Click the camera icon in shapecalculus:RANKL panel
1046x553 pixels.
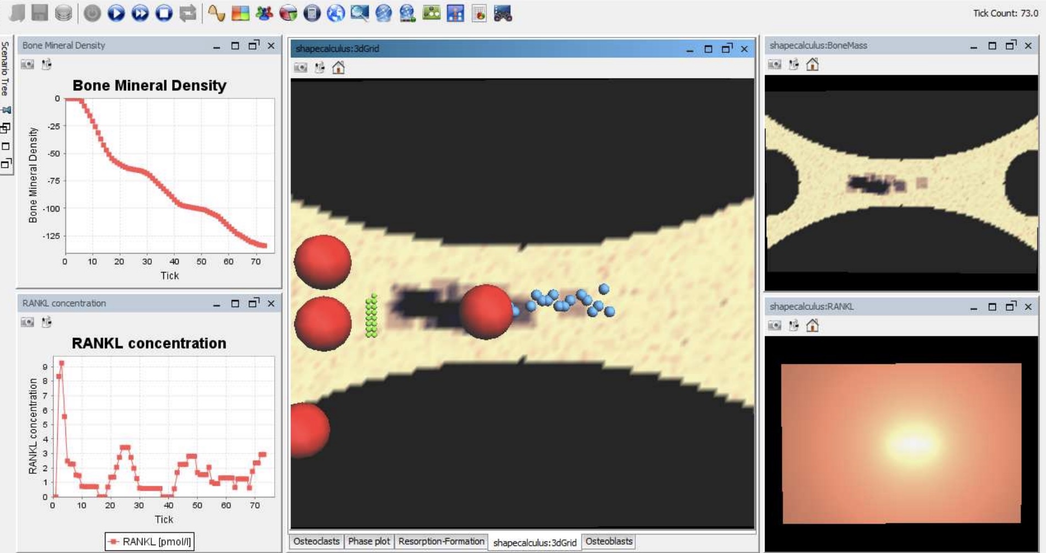click(x=774, y=325)
